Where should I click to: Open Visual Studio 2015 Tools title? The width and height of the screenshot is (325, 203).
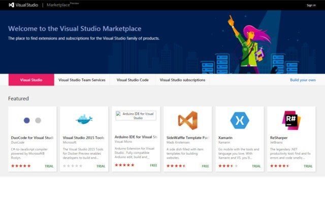(x=83, y=138)
